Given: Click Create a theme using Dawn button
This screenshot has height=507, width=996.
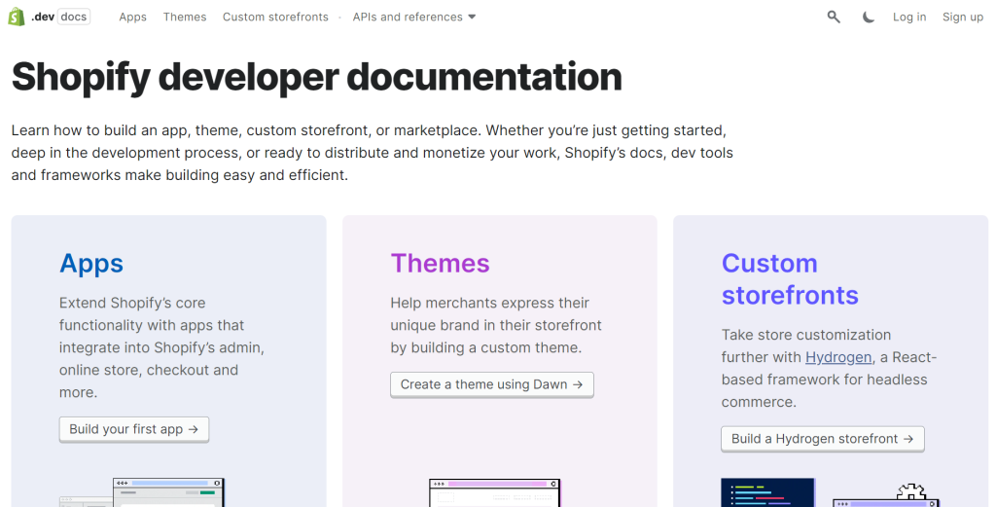Looking at the screenshot, I should coord(491,384).
